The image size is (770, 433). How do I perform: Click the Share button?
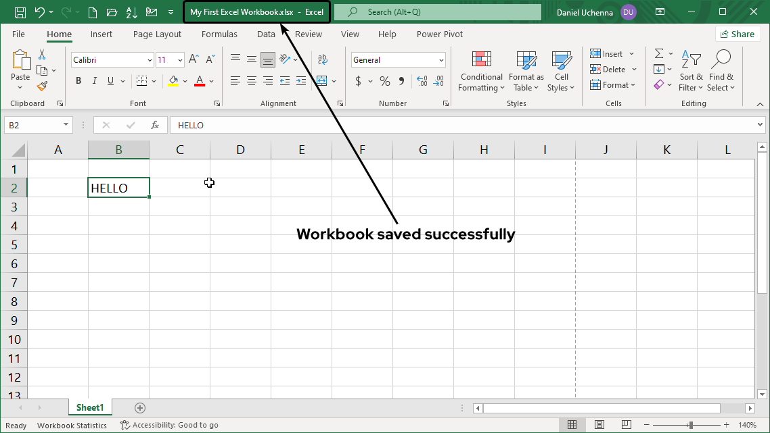point(738,33)
